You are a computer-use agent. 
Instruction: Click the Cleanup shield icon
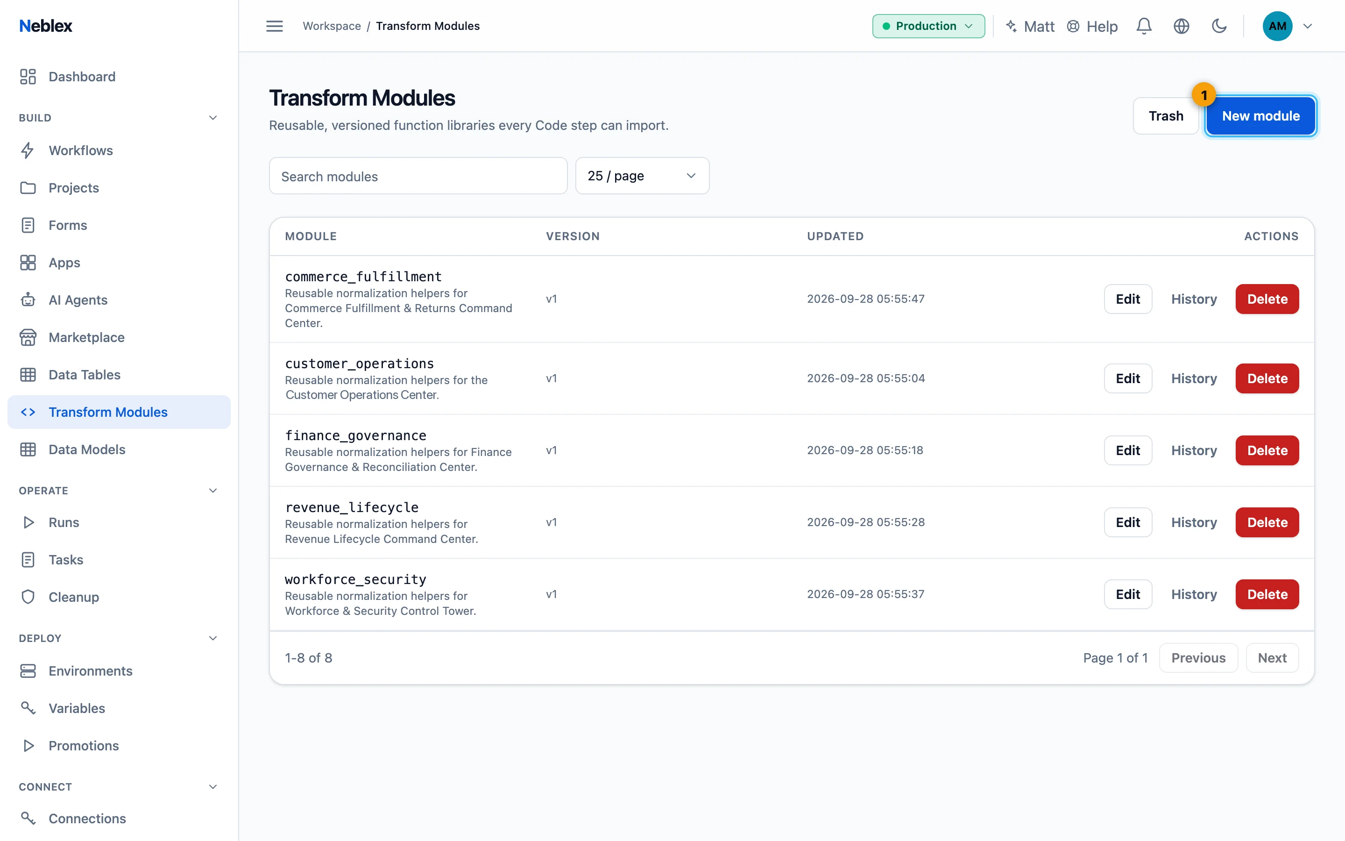(x=28, y=597)
